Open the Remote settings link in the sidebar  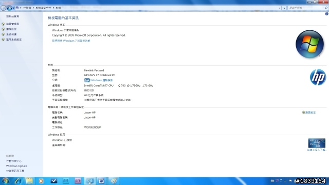click(x=11, y=29)
